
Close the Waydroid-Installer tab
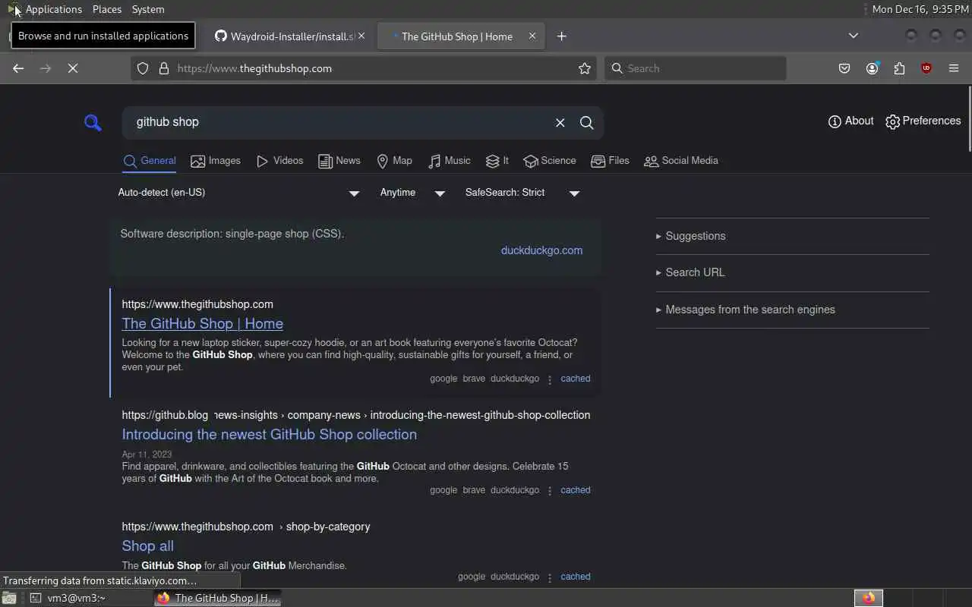coord(361,36)
